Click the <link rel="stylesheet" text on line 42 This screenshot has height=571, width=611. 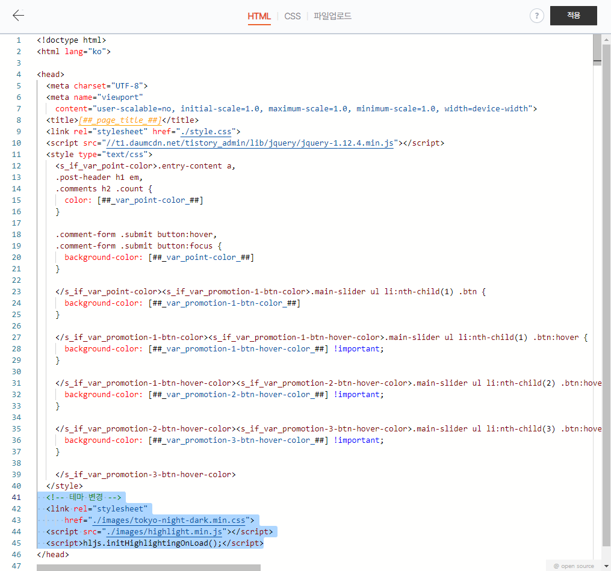tap(97, 509)
